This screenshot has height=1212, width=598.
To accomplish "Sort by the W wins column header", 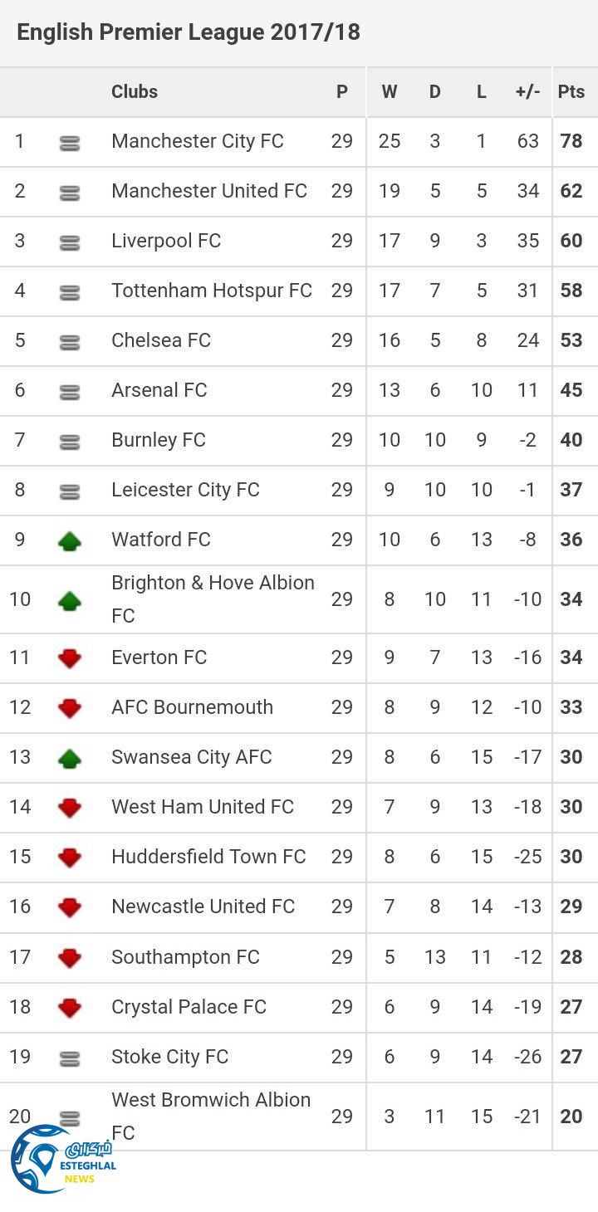I will [x=389, y=92].
